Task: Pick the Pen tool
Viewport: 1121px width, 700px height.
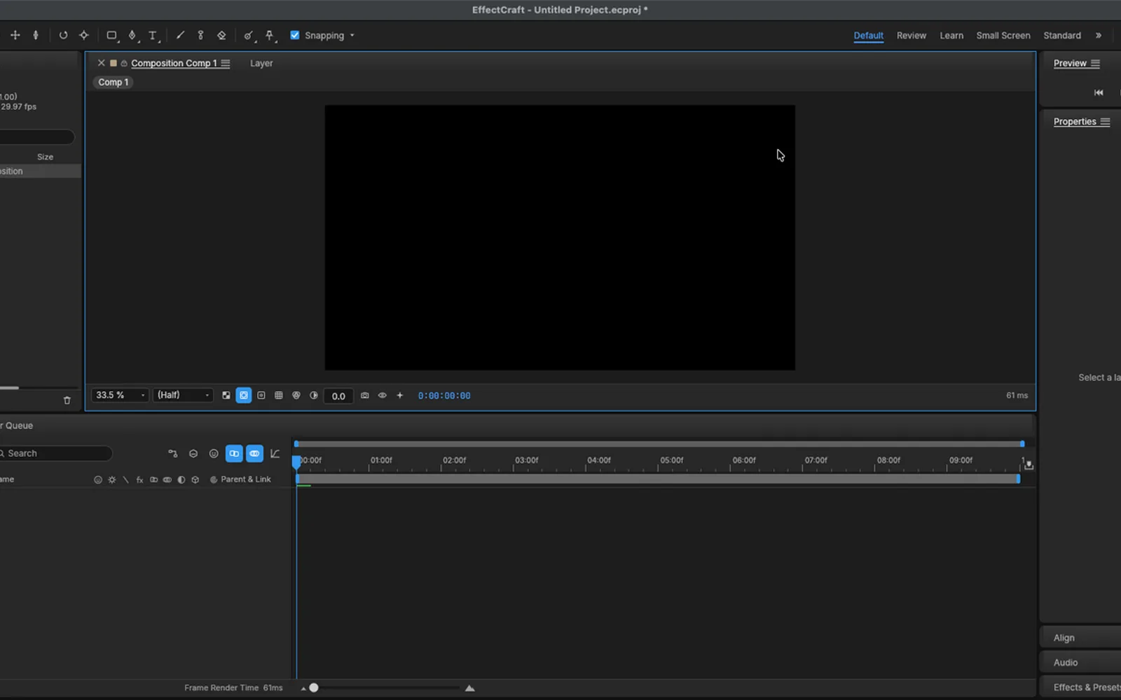Action: [x=132, y=35]
